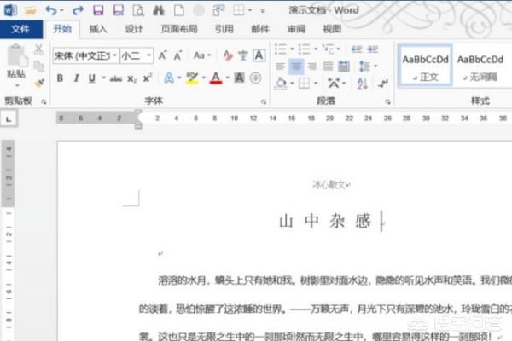Click the red font color button

215,78
